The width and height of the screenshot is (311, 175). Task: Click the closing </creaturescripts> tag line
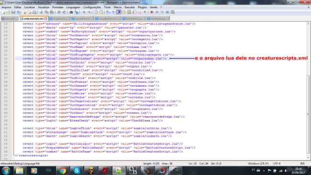(x=32, y=155)
